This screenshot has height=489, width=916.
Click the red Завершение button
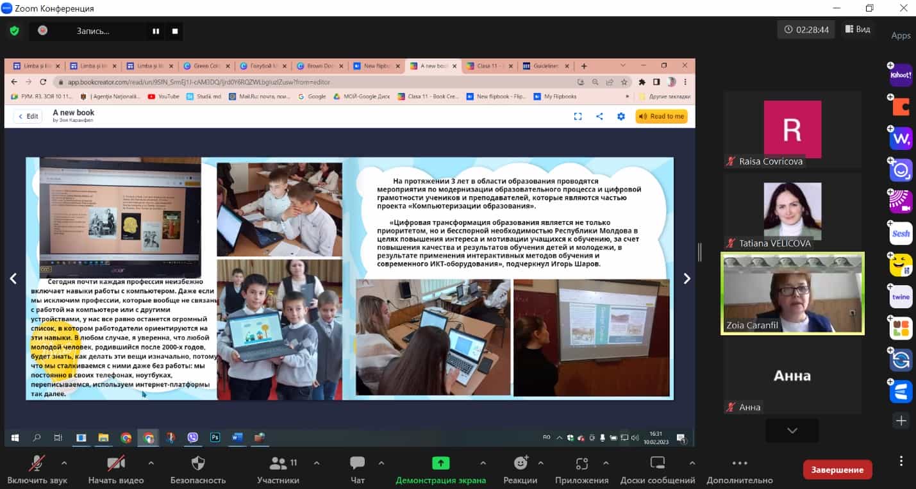(837, 470)
